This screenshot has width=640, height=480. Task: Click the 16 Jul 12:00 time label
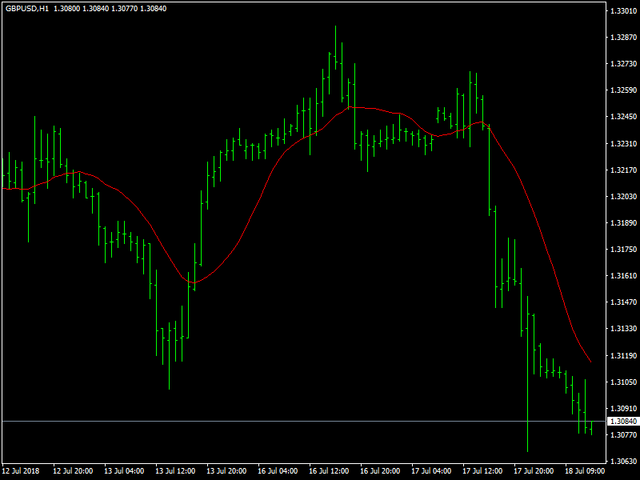[329, 471]
